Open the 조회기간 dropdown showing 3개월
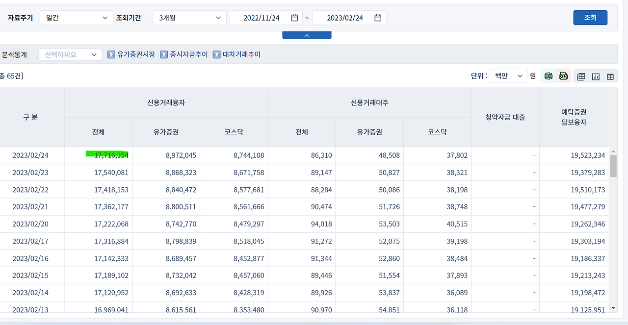Image resolution: width=628 pixels, height=325 pixels. click(x=189, y=17)
